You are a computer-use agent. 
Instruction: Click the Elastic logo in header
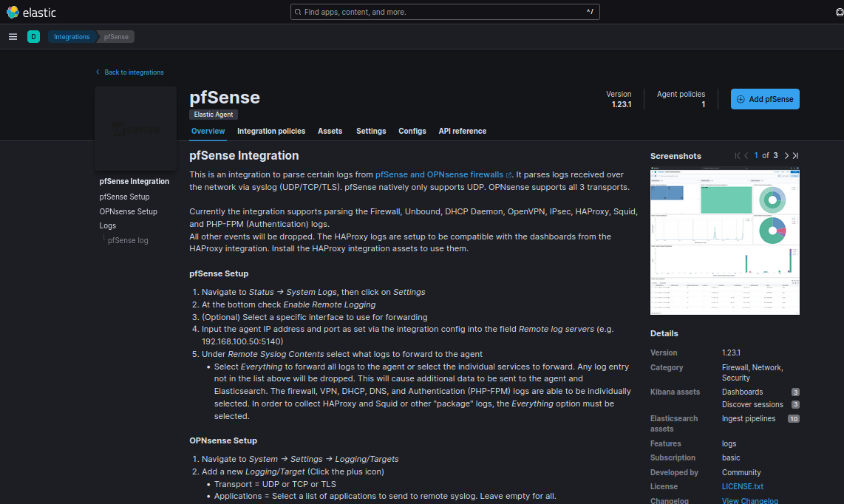click(31, 13)
